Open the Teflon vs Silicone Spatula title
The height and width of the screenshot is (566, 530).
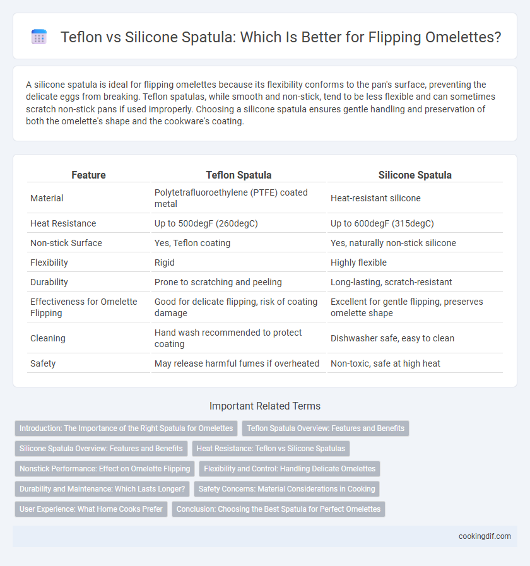pyautogui.click(x=281, y=37)
